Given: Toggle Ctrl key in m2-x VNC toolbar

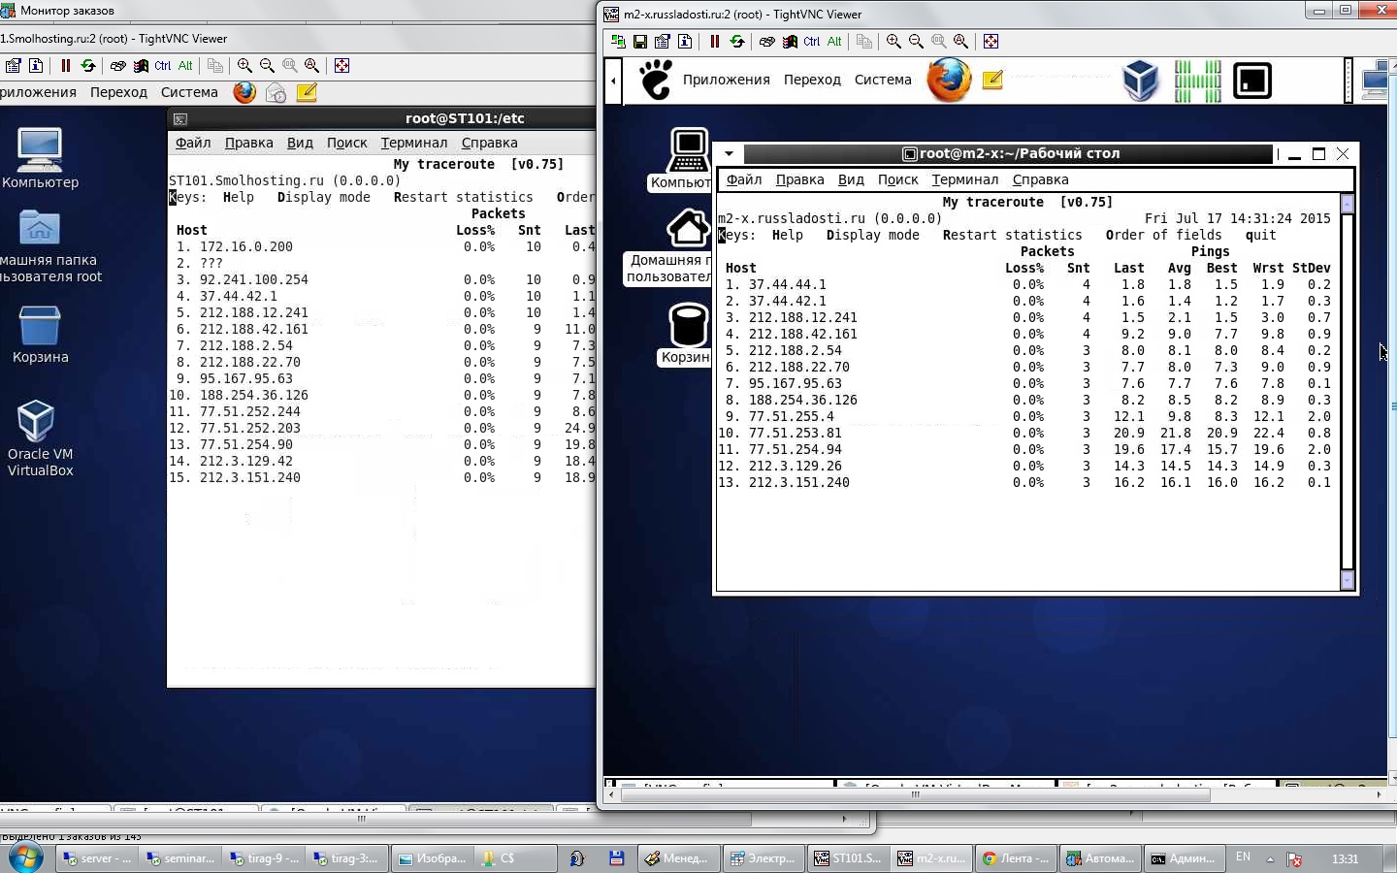Looking at the screenshot, I should tap(812, 42).
